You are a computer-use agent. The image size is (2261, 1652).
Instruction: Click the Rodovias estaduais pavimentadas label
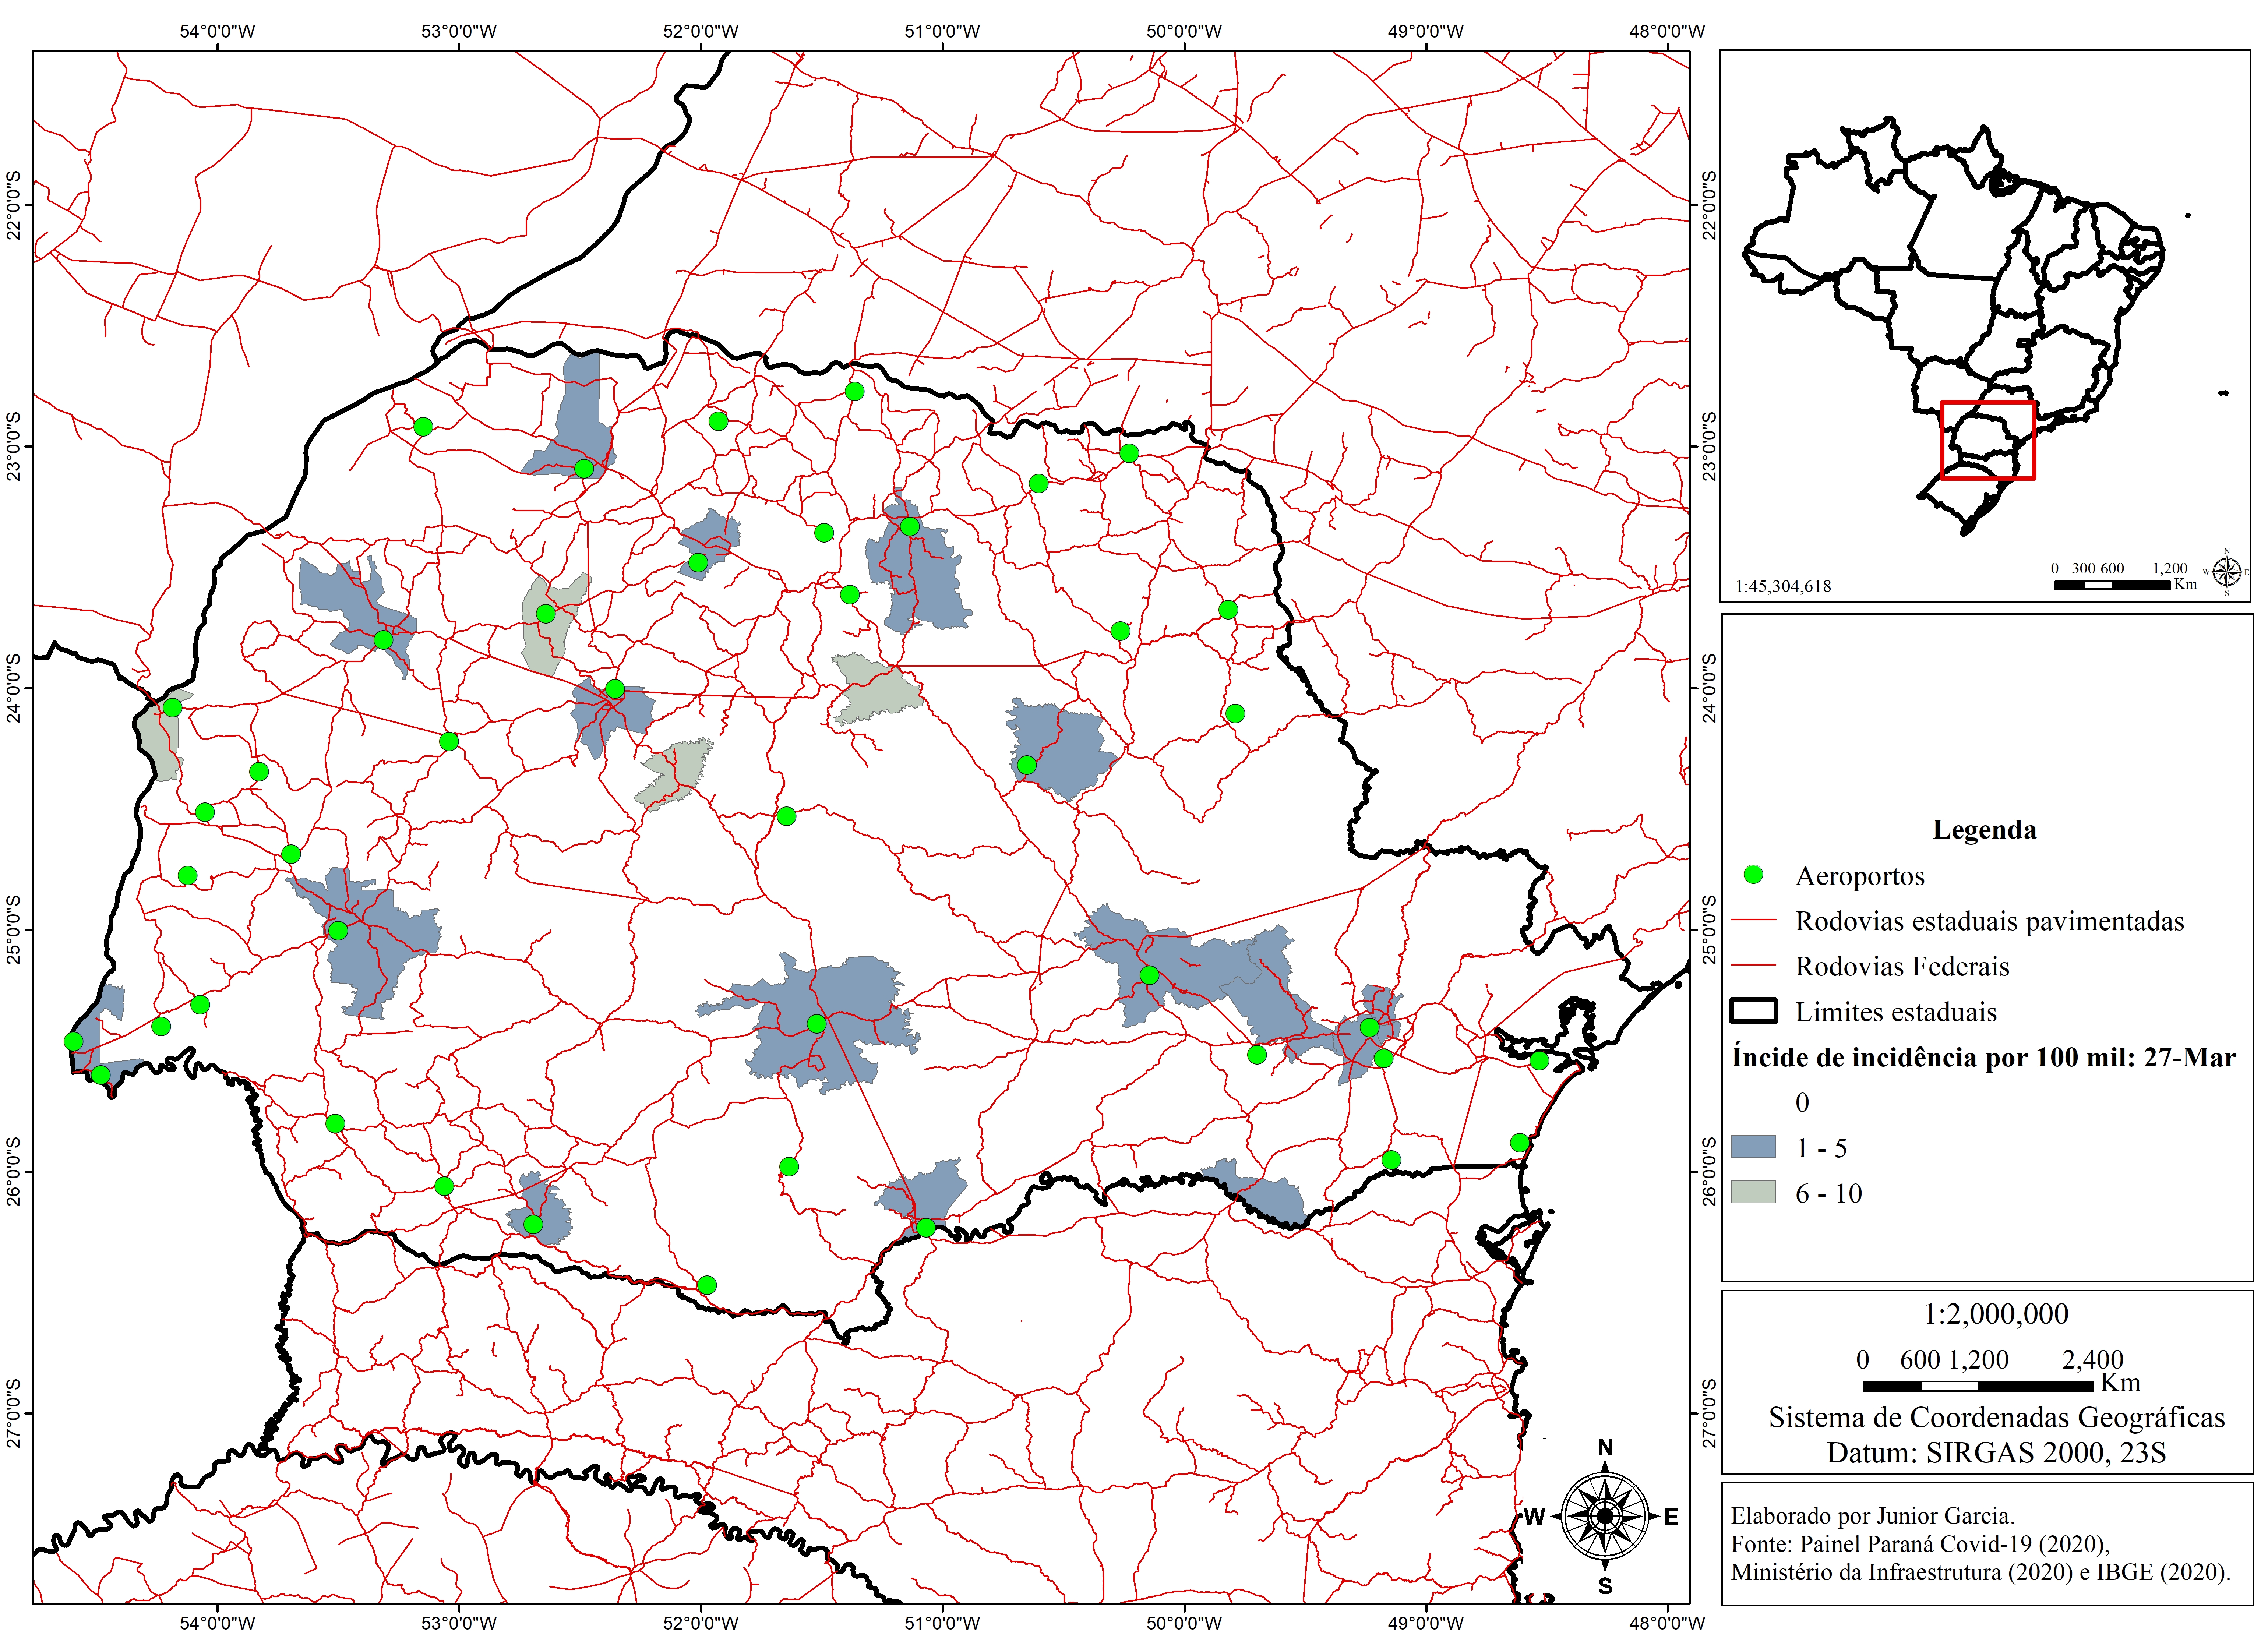[1990, 921]
